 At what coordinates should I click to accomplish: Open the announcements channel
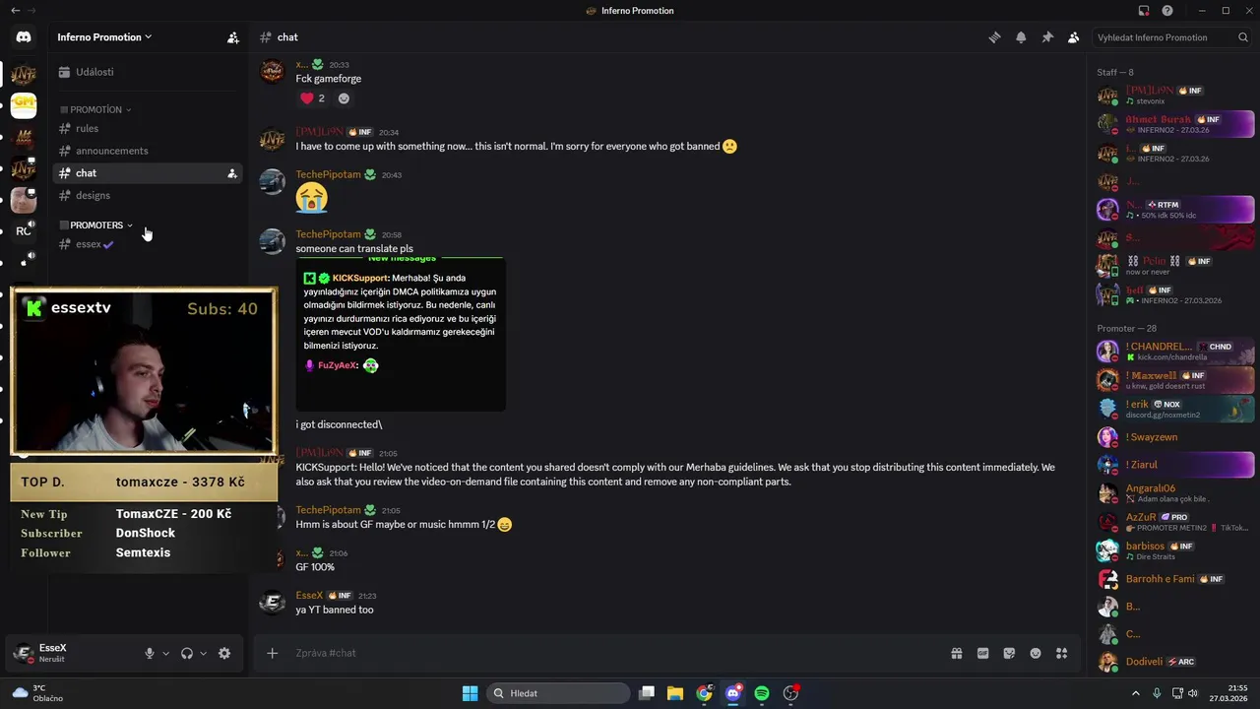tap(147, 151)
